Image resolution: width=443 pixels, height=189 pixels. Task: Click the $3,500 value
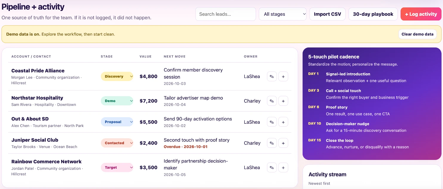[x=148, y=168]
